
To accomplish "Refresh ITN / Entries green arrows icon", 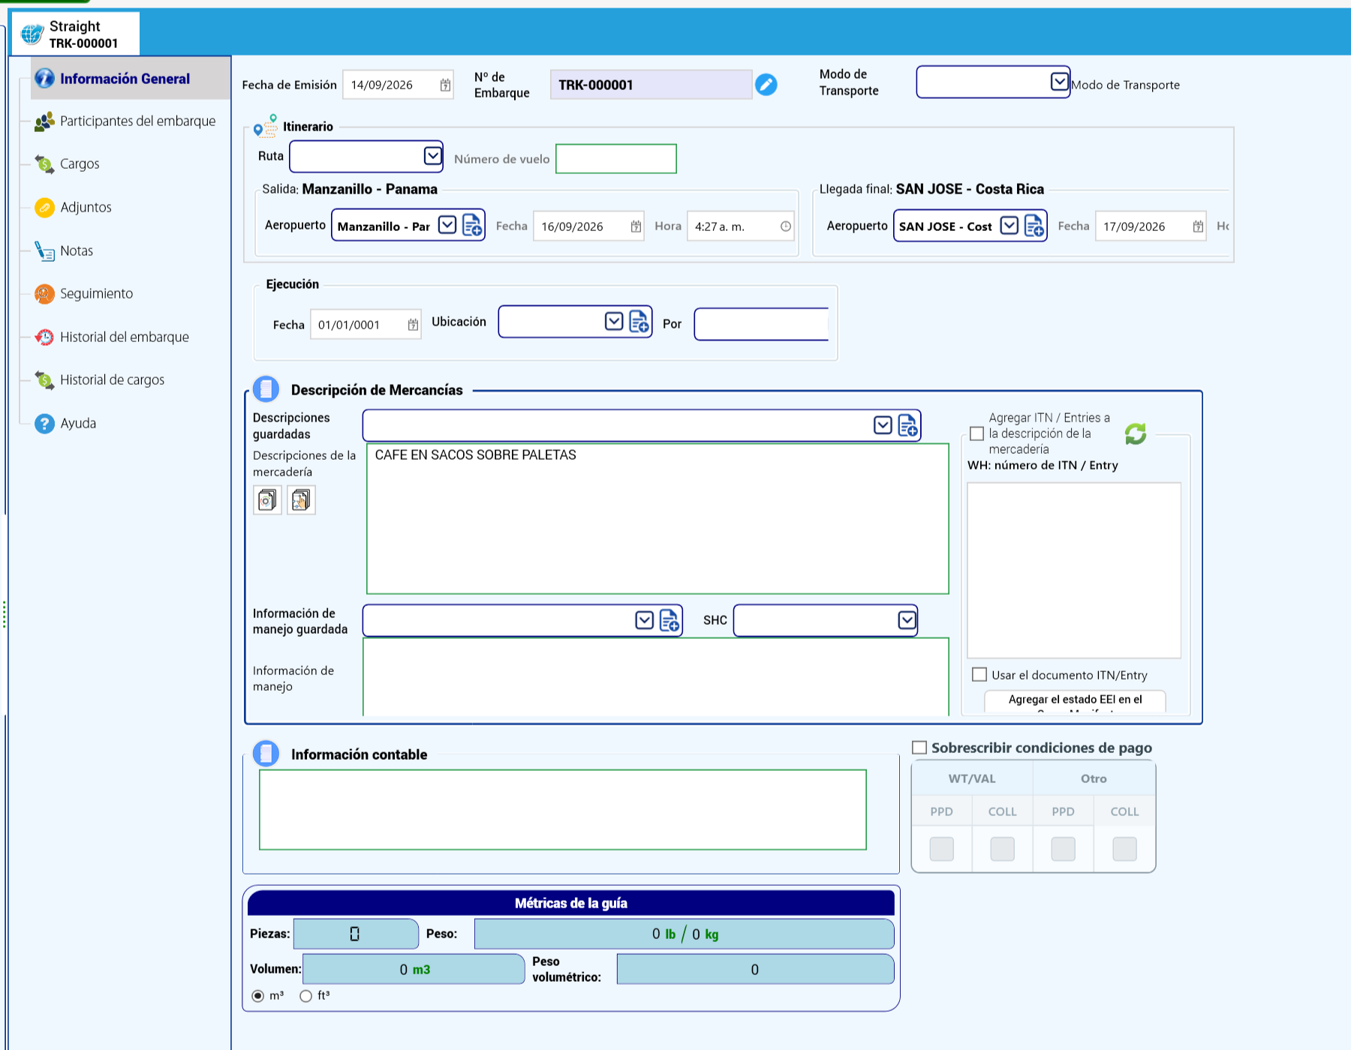I will (x=1136, y=433).
